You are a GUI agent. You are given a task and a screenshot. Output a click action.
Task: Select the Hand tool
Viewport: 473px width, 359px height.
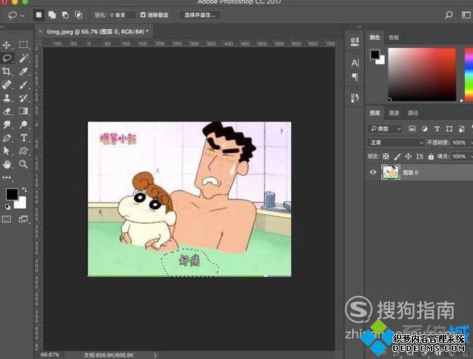tap(7, 164)
